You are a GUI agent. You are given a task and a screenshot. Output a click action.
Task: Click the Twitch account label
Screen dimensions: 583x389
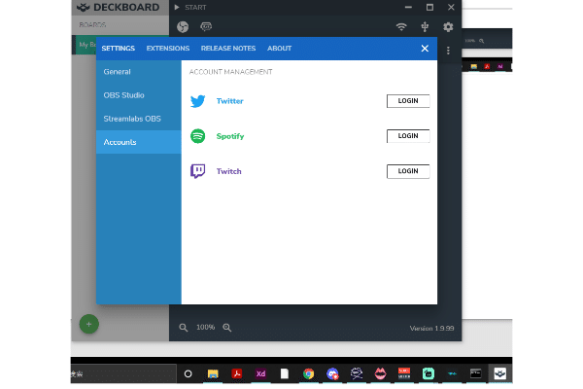click(229, 171)
